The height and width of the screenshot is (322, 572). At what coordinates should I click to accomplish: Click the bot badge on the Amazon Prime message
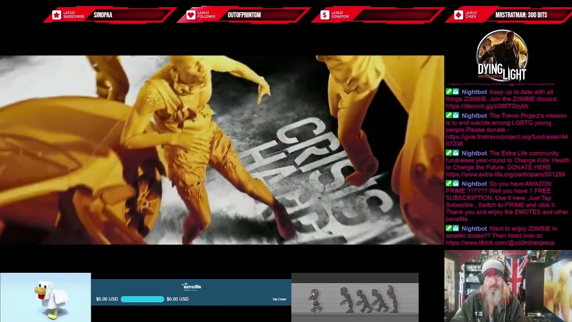point(456,184)
